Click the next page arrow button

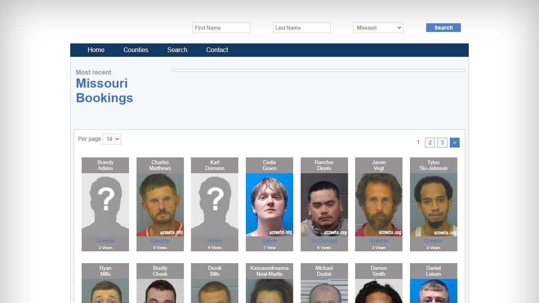(x=455, y=142)
